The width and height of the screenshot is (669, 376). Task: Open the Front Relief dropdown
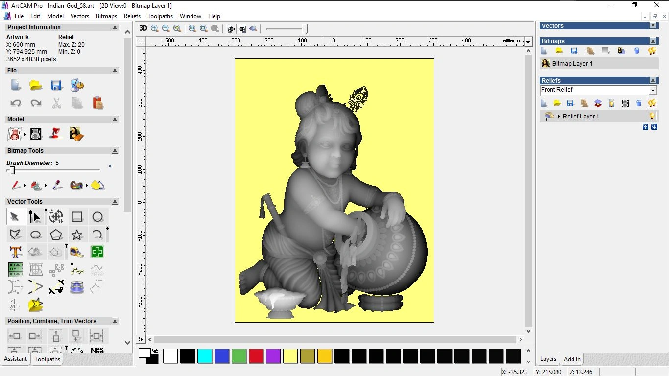(653, 91)
